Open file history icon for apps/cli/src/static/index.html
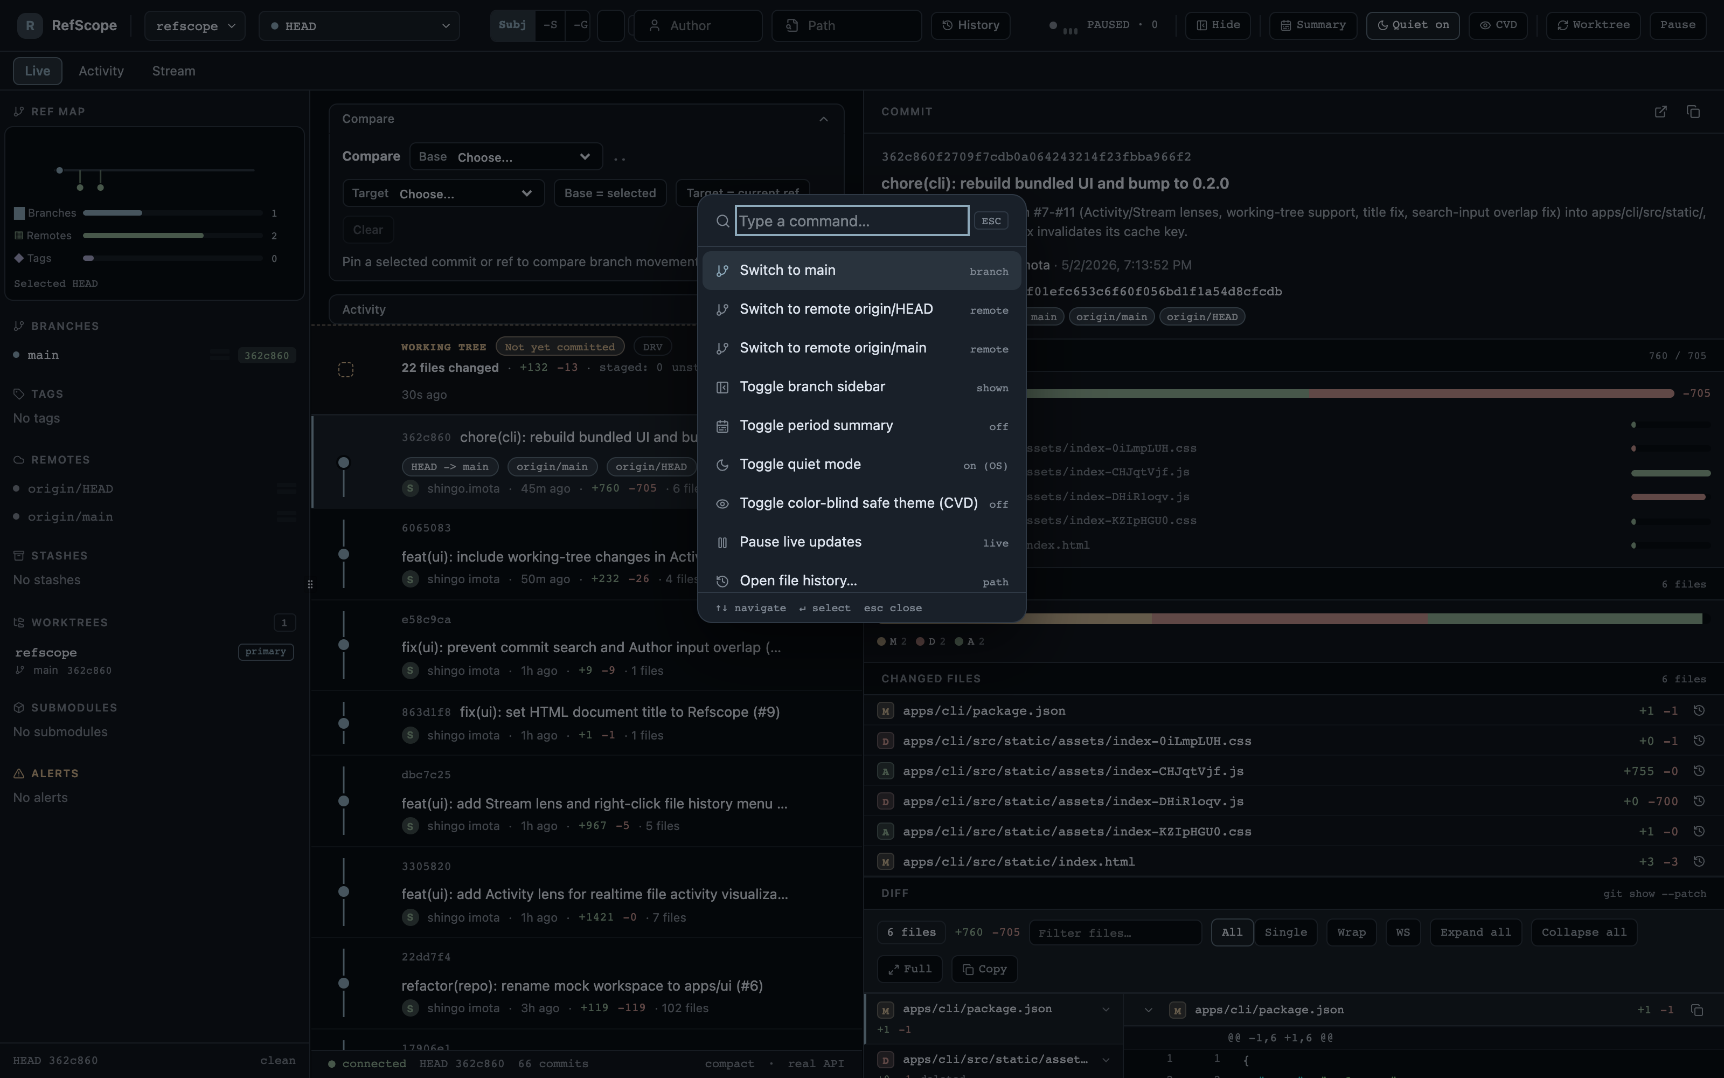 1698,861
